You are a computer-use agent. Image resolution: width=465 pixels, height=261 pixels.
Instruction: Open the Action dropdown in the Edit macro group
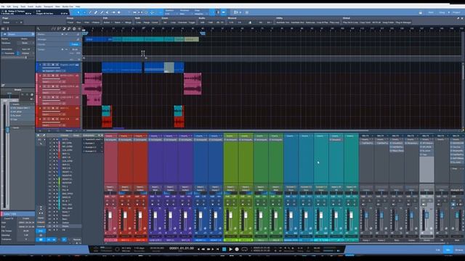[x=108, y=22]
